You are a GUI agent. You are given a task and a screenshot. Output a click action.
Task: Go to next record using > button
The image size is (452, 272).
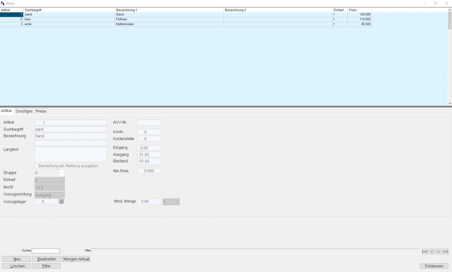(438, 251)
